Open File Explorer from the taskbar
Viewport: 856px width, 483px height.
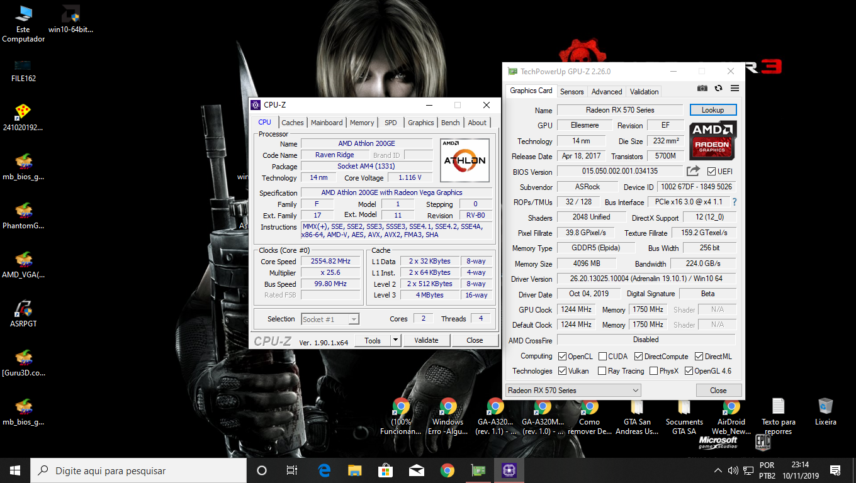tap(356, 470)
